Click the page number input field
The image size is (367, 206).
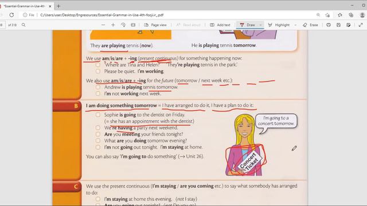click(x=2, y=25)
